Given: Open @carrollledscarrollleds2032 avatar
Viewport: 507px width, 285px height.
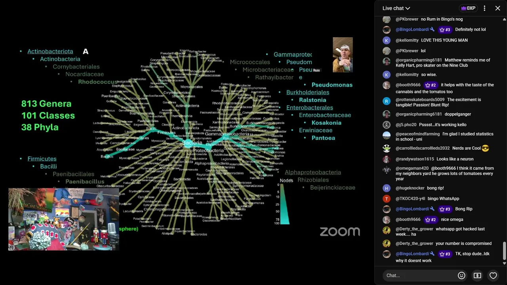Looking at the screenshot, I should click(387, 148).
